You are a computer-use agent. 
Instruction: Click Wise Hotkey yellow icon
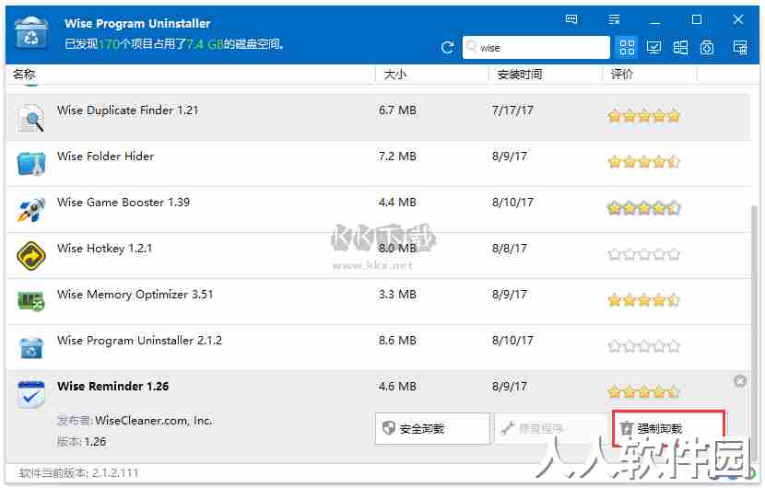[x=30, y=255]
